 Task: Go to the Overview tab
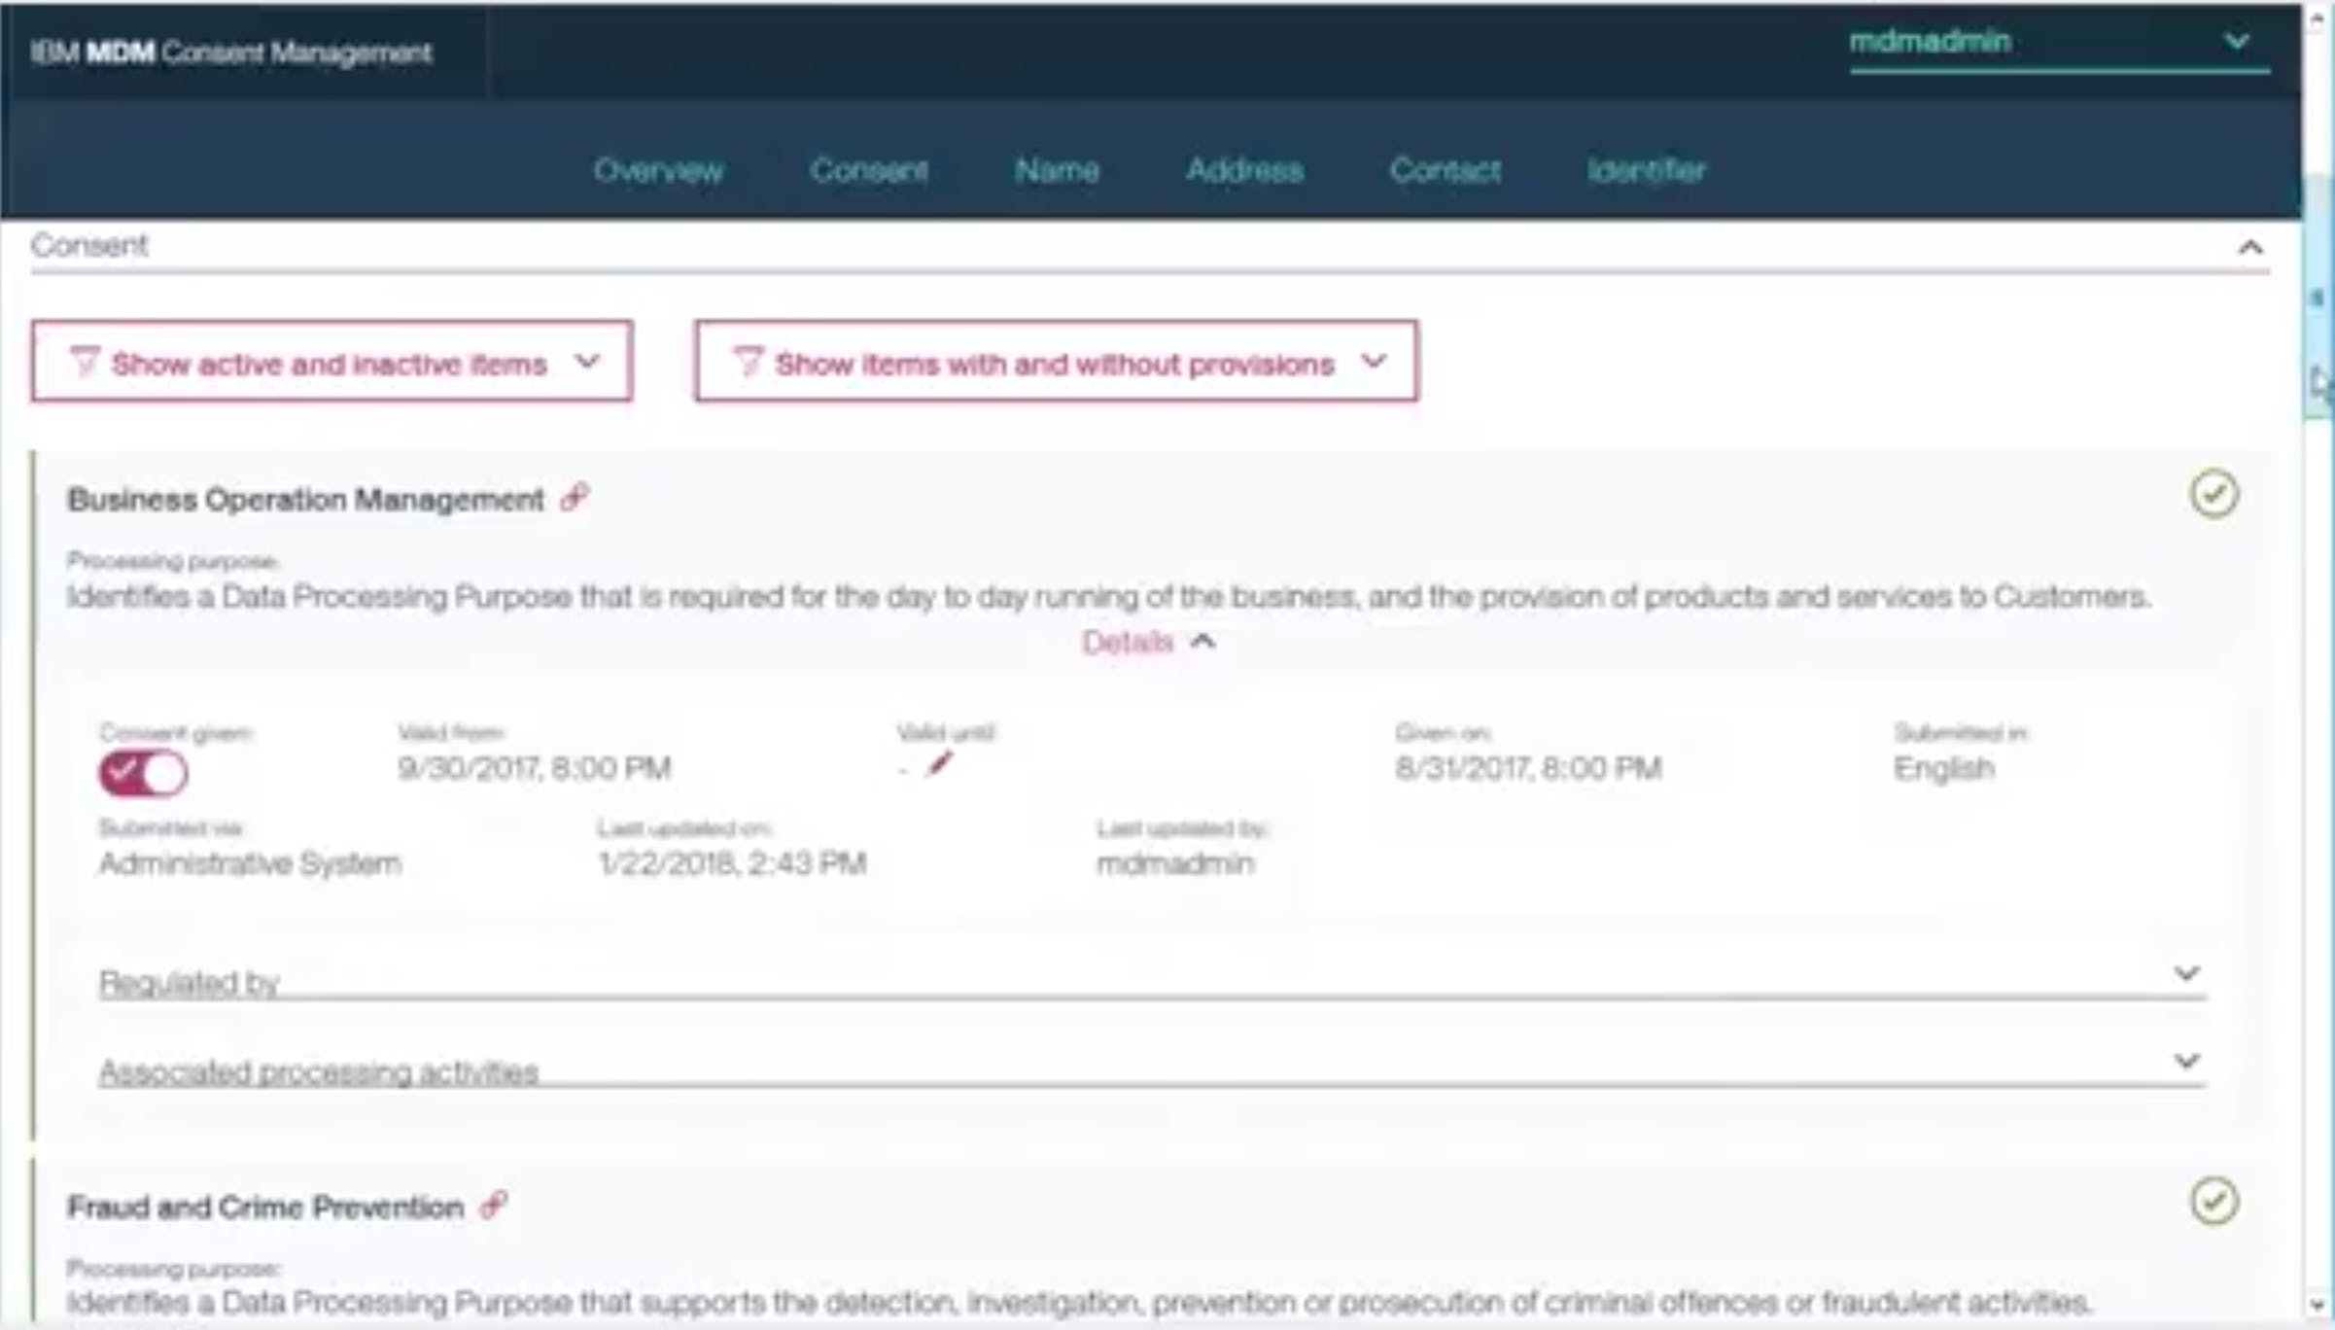[658, 170]
